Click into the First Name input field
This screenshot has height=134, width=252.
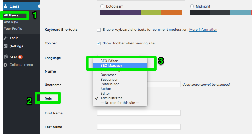(x=139, y=113)
